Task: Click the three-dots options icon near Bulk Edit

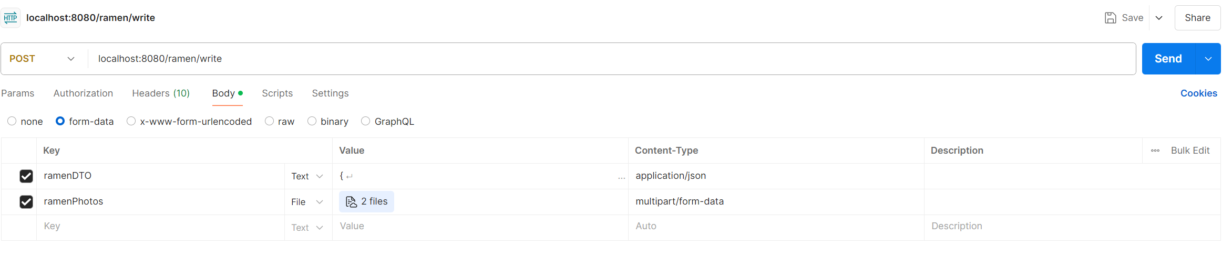Action: (1155, 151)
